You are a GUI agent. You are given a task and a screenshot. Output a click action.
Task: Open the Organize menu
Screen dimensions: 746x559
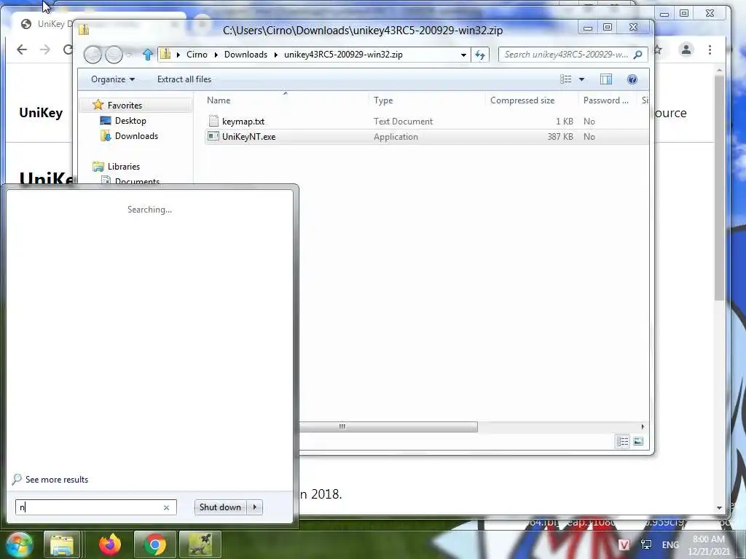(x=113, y=79)
